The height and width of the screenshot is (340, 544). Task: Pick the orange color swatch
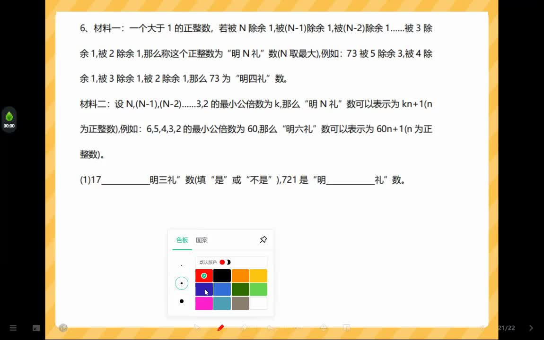pos(240,276)
